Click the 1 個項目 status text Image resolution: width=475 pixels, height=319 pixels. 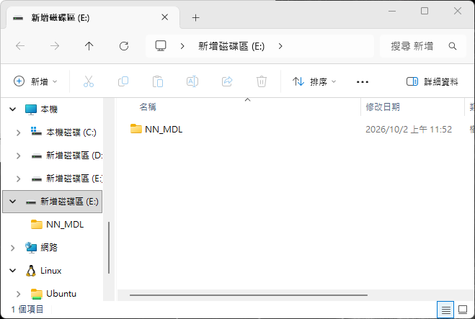(x=27, y=310)
